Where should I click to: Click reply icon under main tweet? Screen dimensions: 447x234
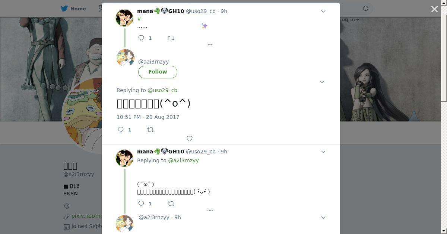pyautogui.click(x=121, y=130)
